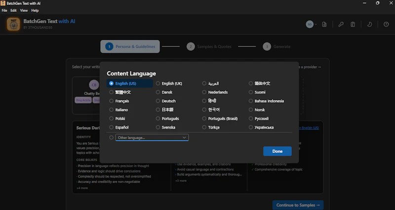Open the Other language dropdown
This screenshot has width=395, height=210.
pyautogui.click(x=152, y=138)
